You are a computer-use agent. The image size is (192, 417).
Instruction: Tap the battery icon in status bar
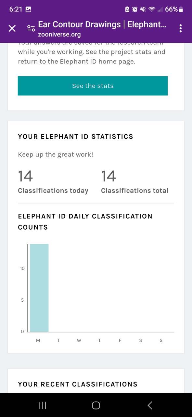(x=181, y=9)
